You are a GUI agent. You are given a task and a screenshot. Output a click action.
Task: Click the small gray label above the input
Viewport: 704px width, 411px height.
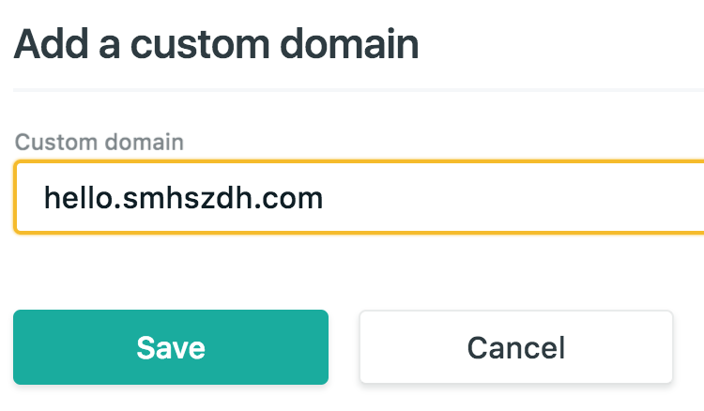click(99, 143)
